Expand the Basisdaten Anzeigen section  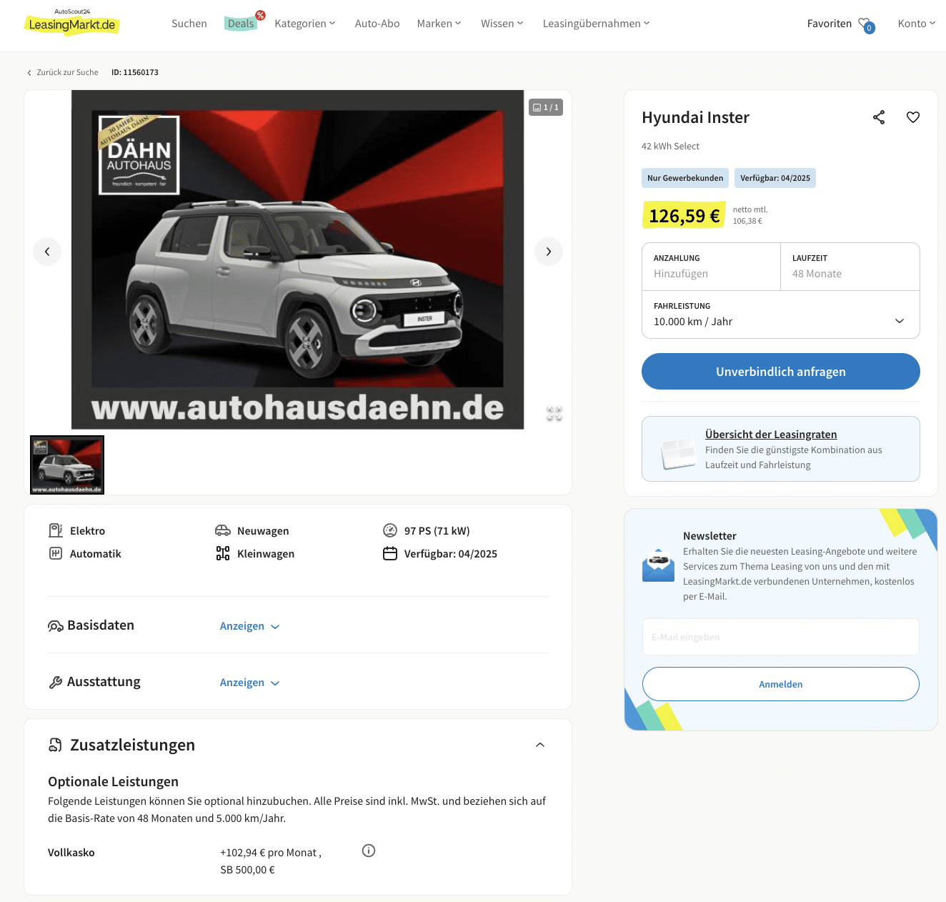coord(249,626)
